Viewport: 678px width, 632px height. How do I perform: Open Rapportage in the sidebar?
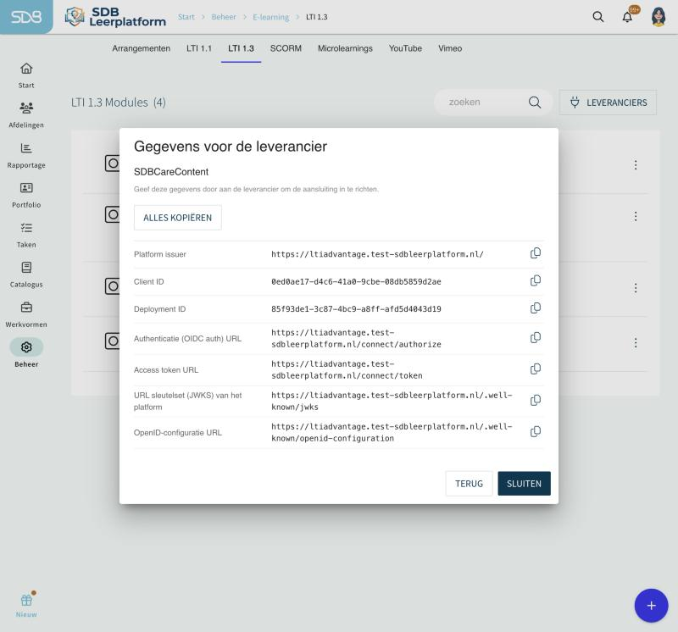(x=26, y=155)
